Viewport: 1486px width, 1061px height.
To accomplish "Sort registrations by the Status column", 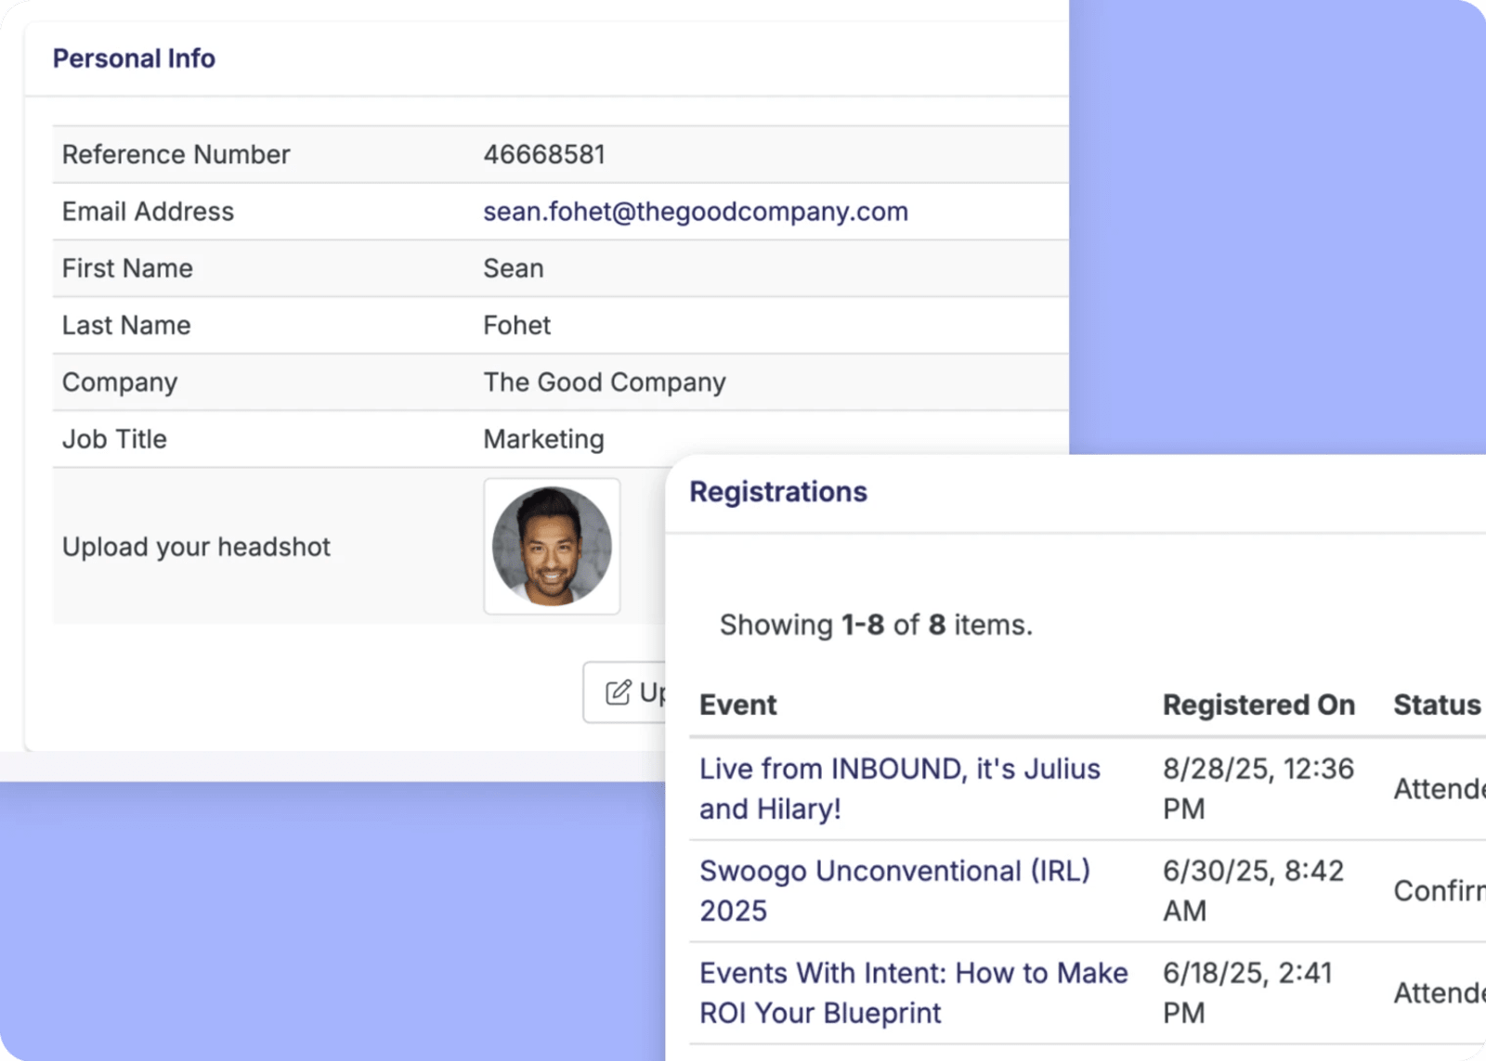I will [x=1435, y=705].
